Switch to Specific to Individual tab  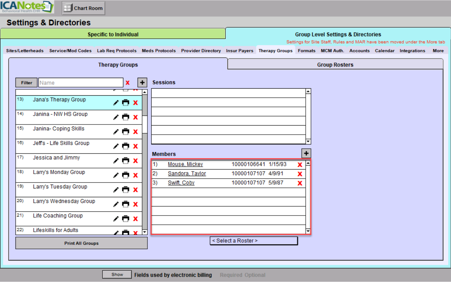113,34
